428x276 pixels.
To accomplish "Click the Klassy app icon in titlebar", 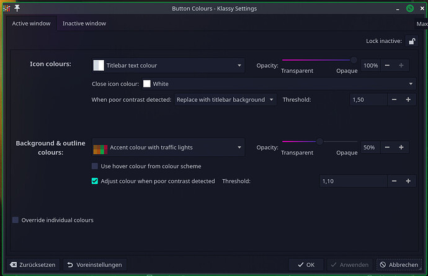I will pyautogui.click(x=6, y=8).
